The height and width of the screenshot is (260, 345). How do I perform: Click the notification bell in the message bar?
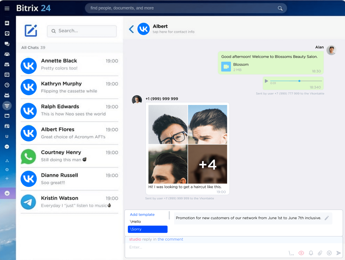(311, 253)
